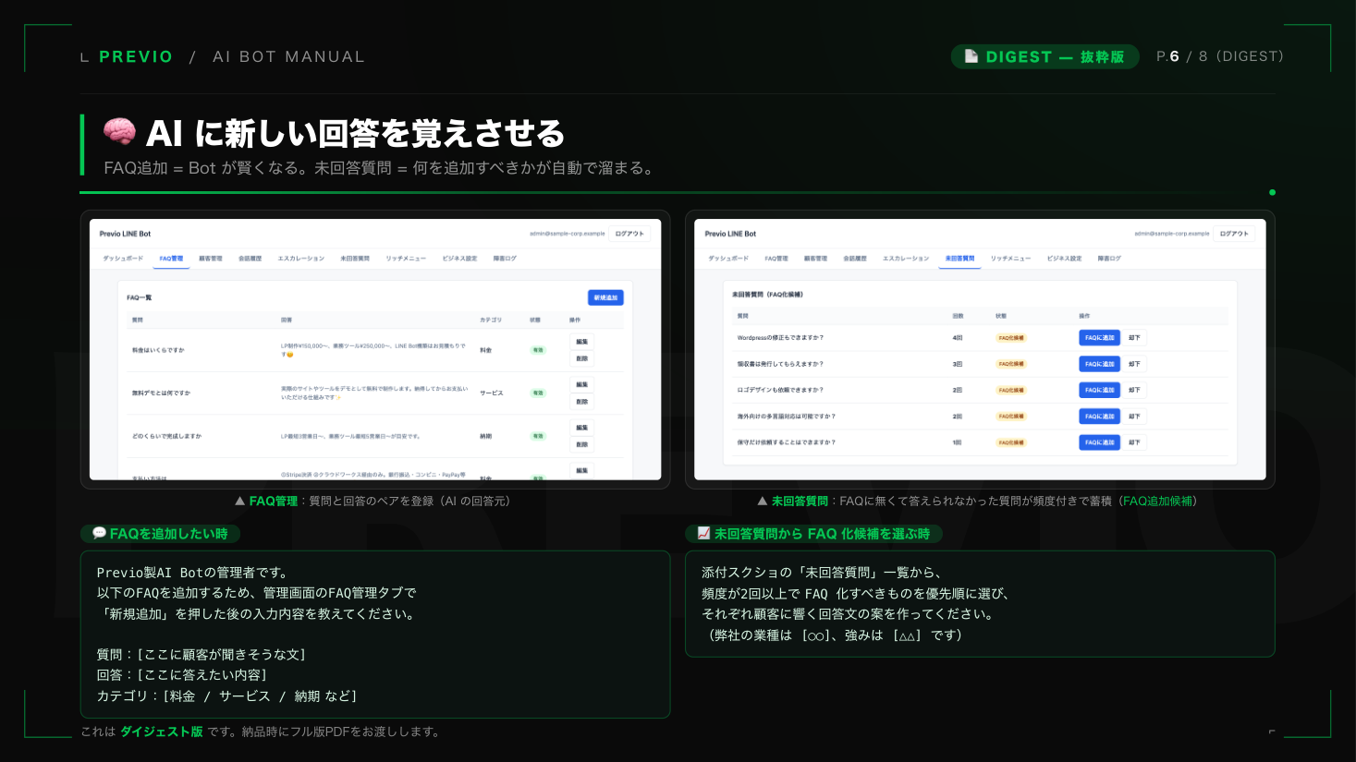
Task: Click 却下 for the 海外向けの多言語対応 question
Action: click(x=1134, y=417)
